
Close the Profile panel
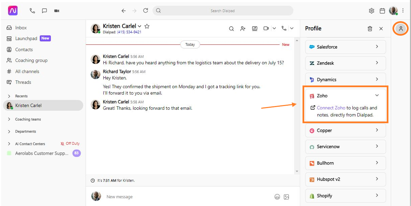click(381, 29)
